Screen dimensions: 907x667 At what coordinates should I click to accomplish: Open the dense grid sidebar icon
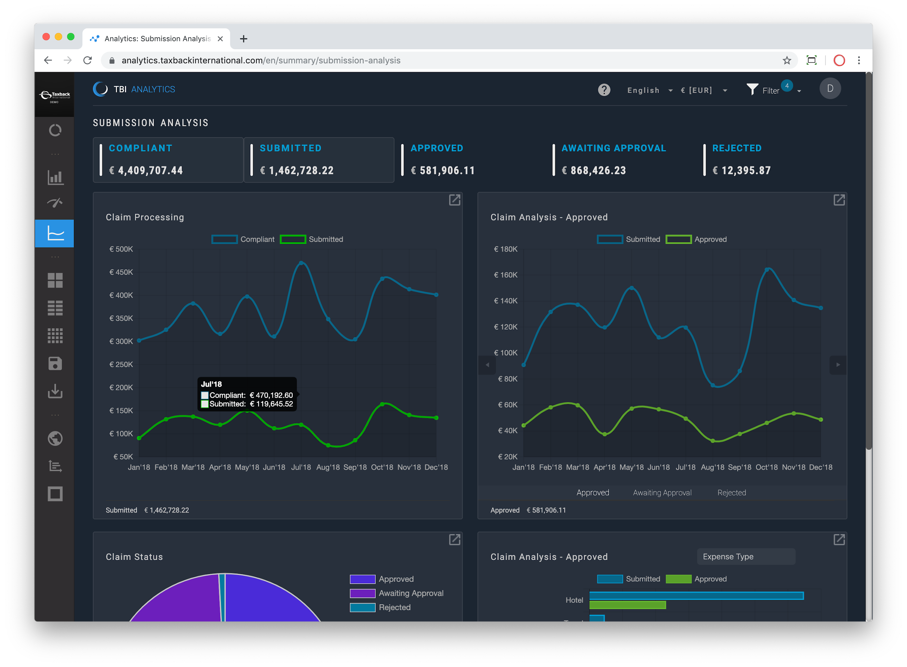(x=55, y=335)
